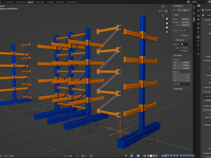Image resolution: width=211 pixels, height=158 pixels.
Task: Click the viewport navigation axis gizmo
Action: tap(163, 11)
